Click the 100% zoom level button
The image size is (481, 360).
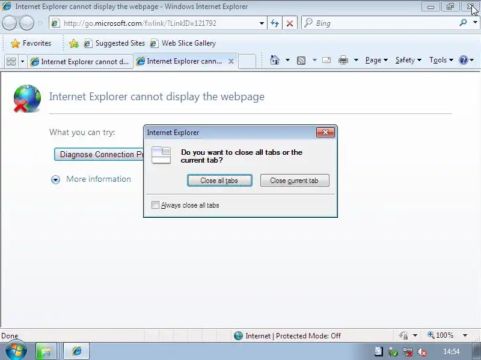pos(441,335)
